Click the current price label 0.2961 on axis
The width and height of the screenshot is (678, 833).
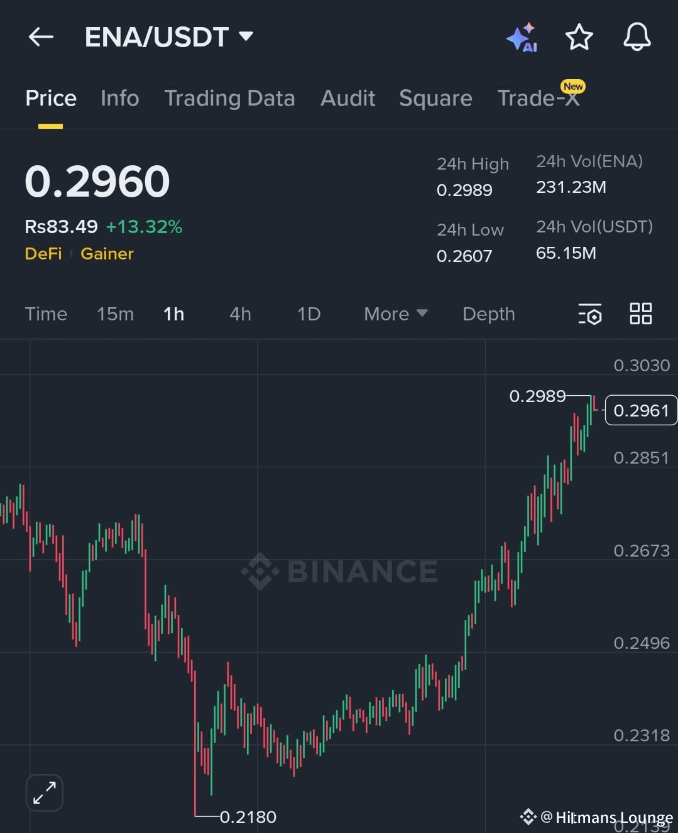click(641, 410)
